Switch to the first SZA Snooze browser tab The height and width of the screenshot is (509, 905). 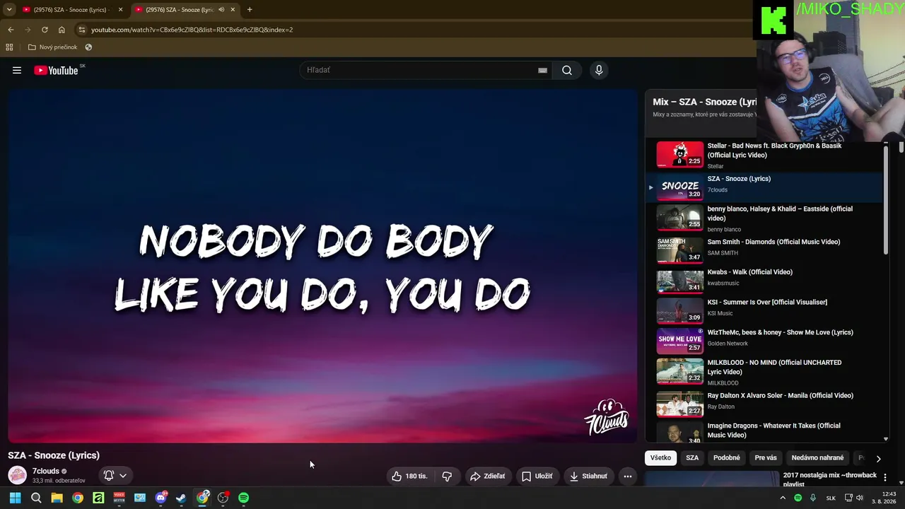[x=71, y=9]
